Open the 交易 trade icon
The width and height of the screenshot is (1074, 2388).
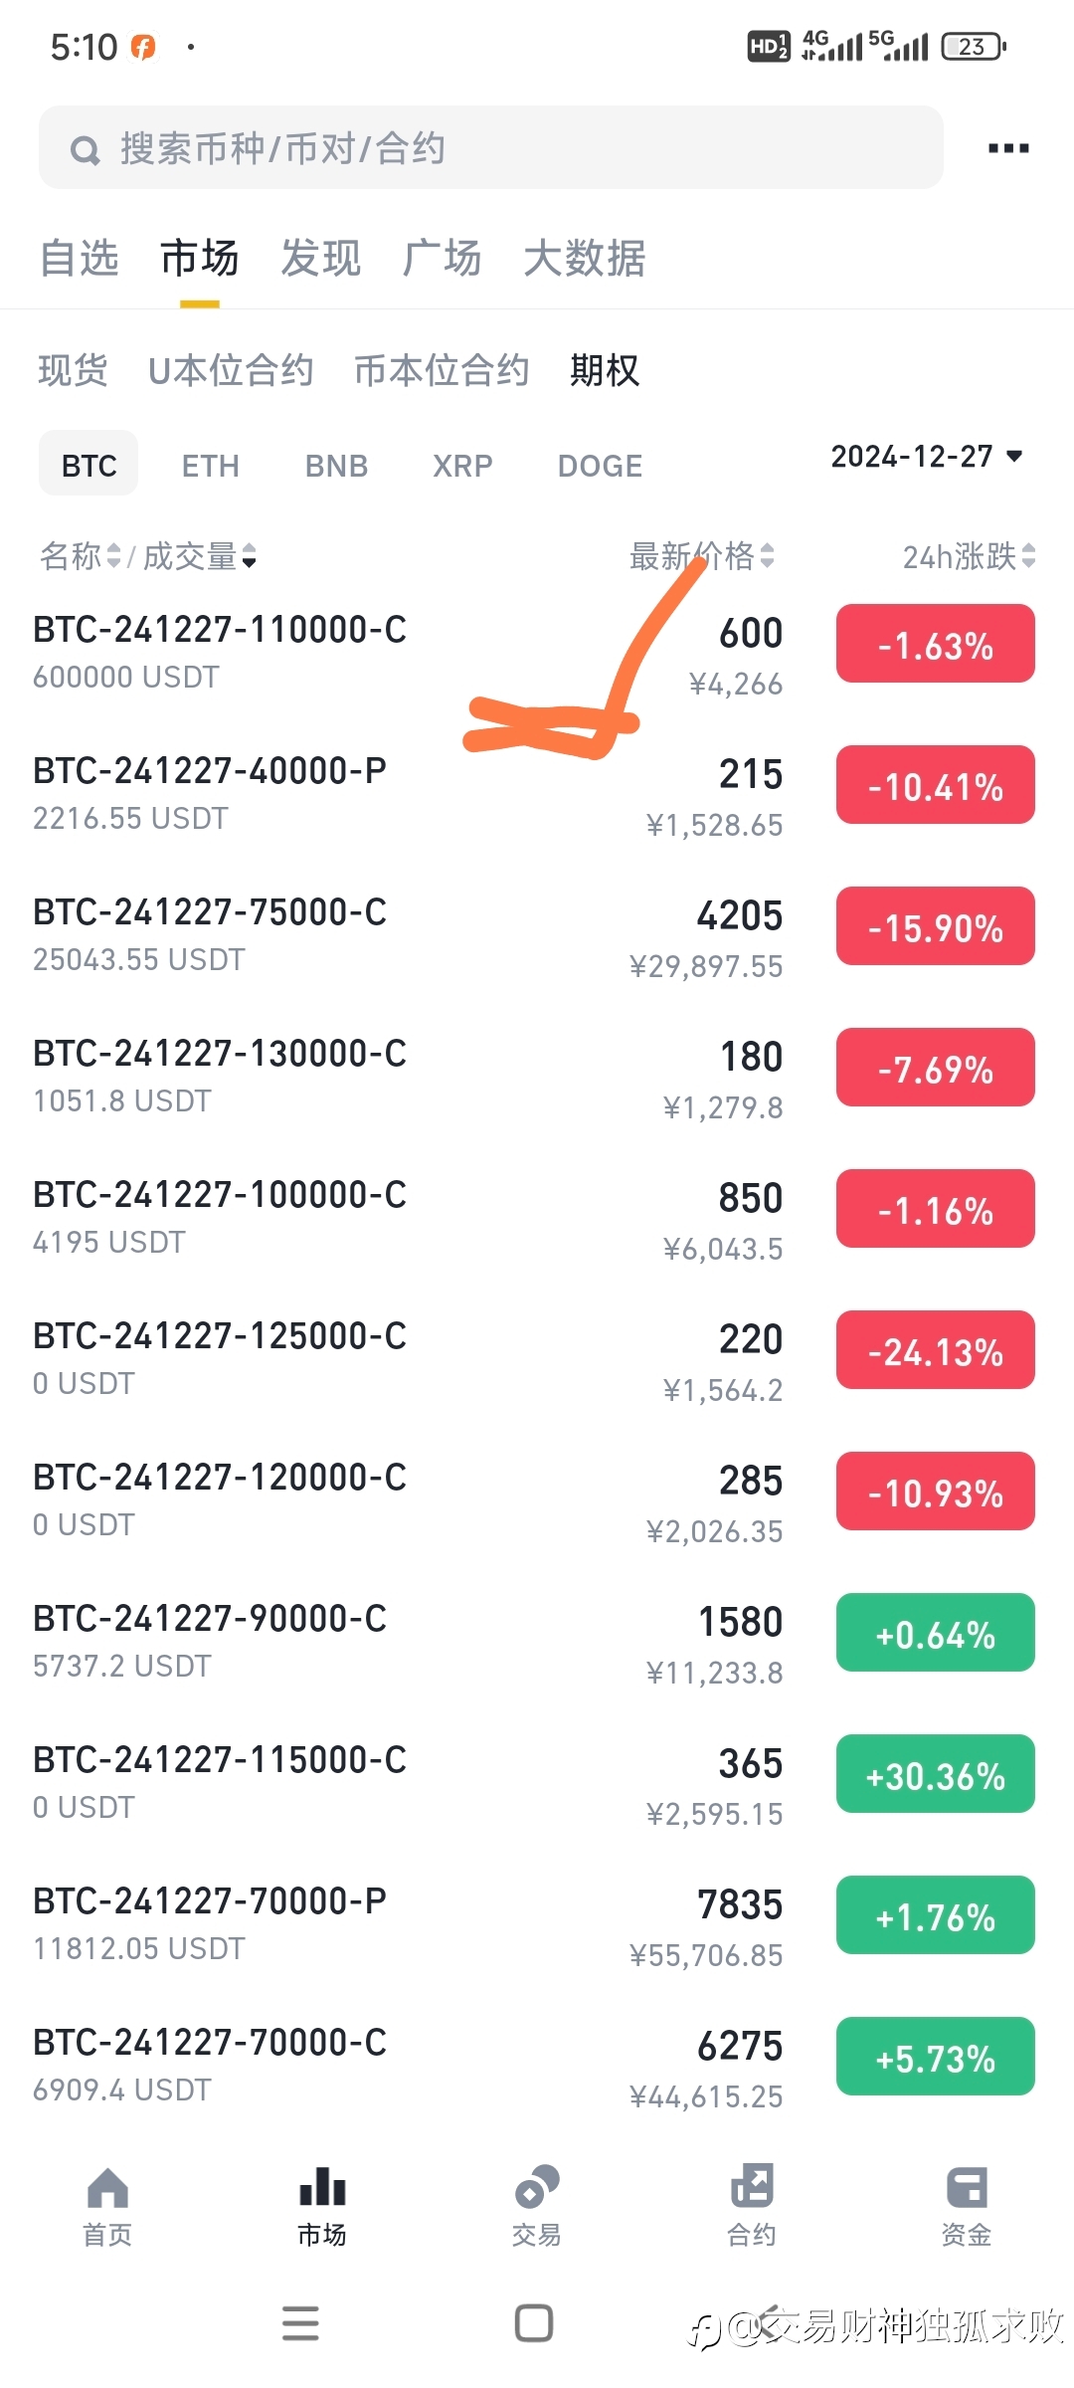tap(537, 2187)
